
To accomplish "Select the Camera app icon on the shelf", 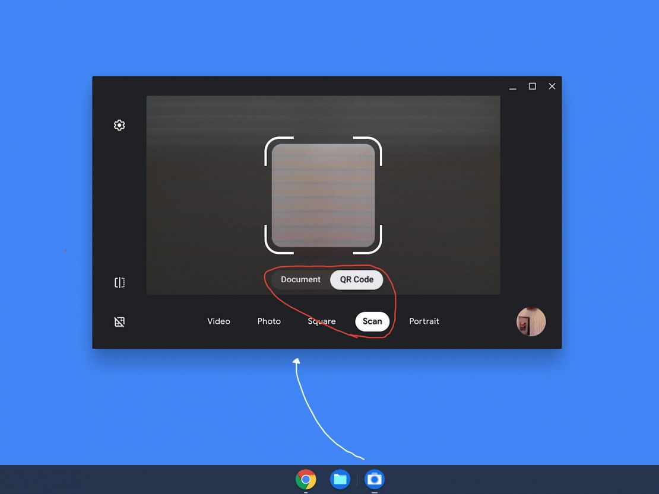I will click(x=374, y=479).
